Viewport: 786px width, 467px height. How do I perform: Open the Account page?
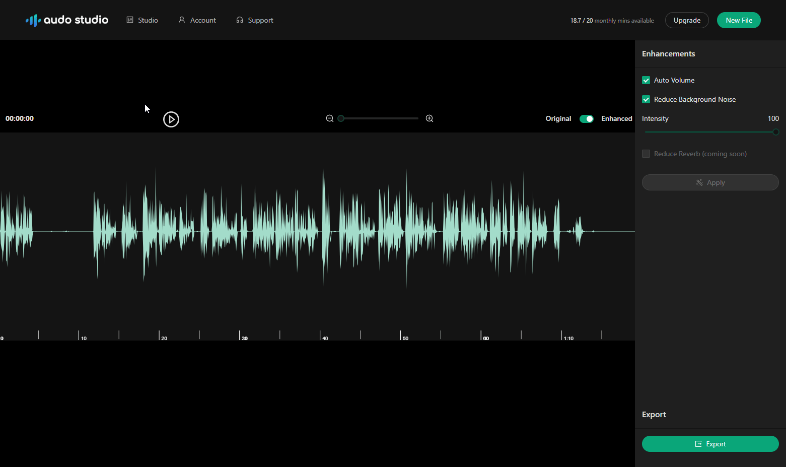click(x=197, y=20)
